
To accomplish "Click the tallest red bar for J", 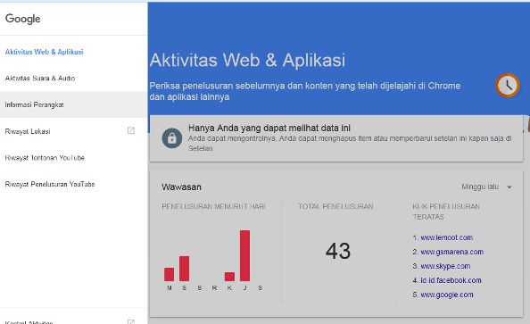I will [244, 255].
